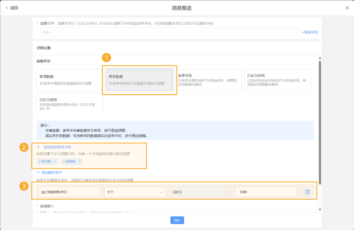354x230 pixels.
Task: Delete the trigger condition using trash icon
Action: click(x=307, y=192)
